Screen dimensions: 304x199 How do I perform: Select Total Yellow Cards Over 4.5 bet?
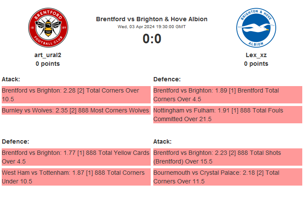[x=76, y=157]
